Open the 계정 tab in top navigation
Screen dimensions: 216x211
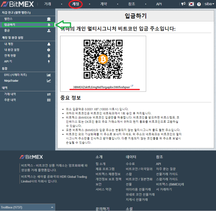76,4
